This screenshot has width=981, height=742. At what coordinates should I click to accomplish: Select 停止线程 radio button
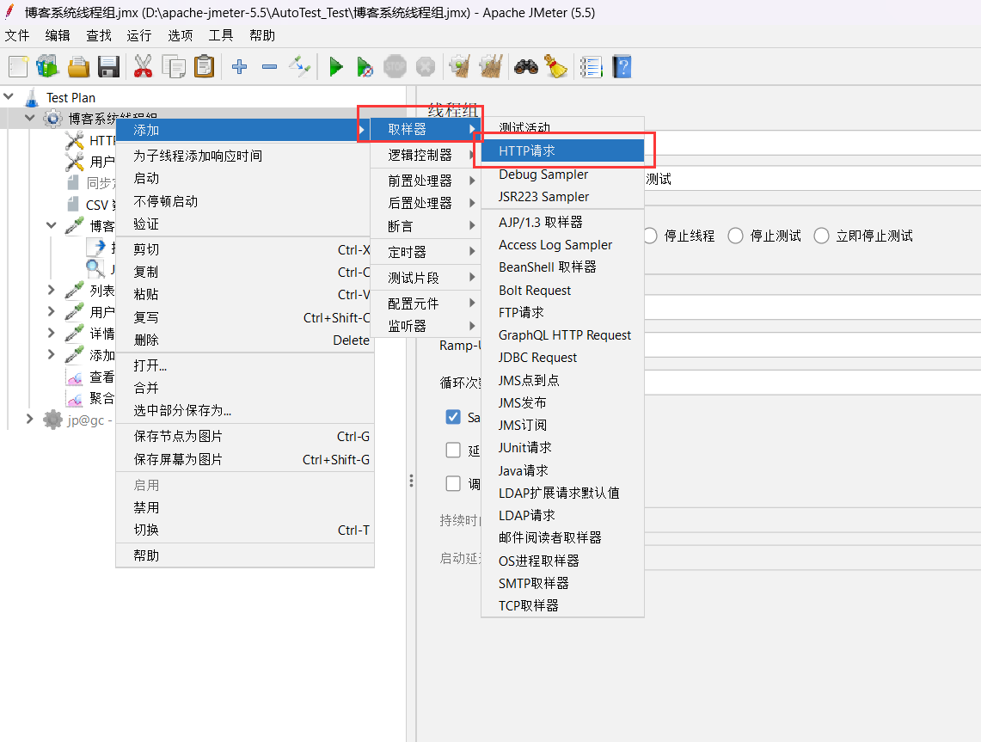coord(651,236)
